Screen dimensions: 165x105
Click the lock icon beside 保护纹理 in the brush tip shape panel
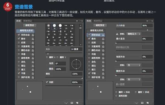(x=33, y=77)
